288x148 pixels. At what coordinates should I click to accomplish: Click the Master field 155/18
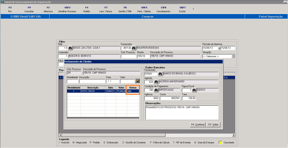point(143,56)
